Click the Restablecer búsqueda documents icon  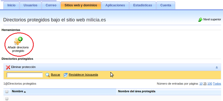(66, 75)
